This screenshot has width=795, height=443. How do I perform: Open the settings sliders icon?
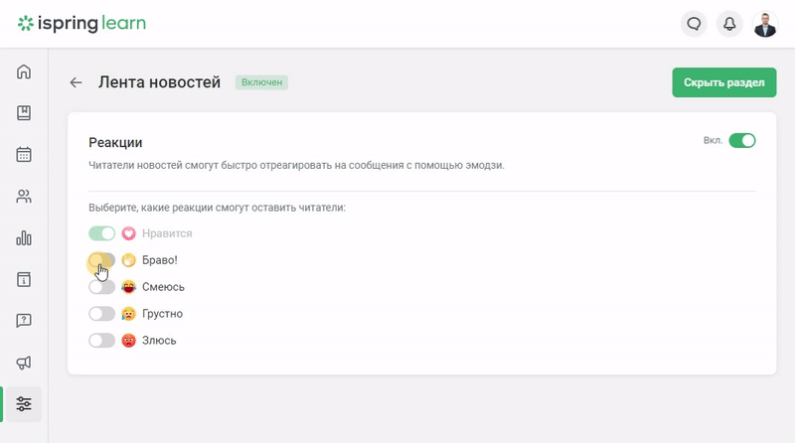[24, 404]
